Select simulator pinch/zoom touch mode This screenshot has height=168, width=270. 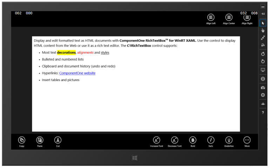tap(263, 38)
